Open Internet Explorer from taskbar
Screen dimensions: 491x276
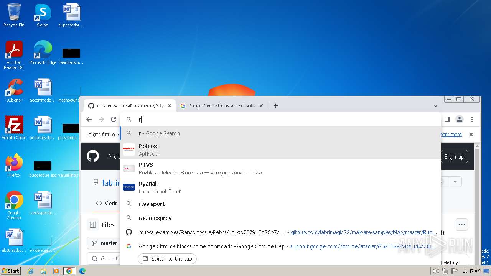(31, 271)
